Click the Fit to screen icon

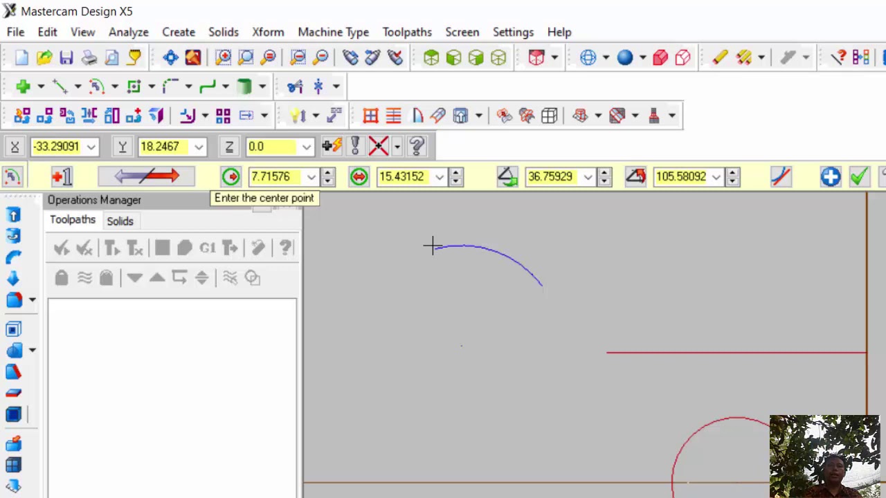(170, 57)
